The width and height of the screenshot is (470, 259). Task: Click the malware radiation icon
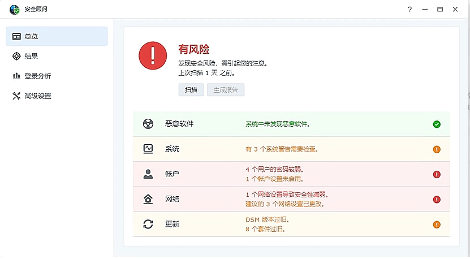pos(148,124)
